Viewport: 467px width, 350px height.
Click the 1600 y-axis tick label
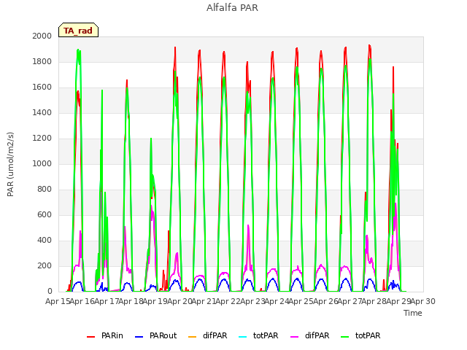click(42, 87)
